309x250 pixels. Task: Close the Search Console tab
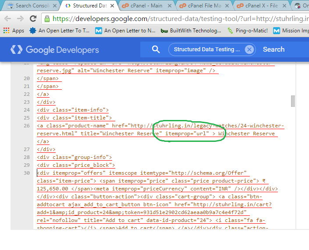tap(55, 6)
